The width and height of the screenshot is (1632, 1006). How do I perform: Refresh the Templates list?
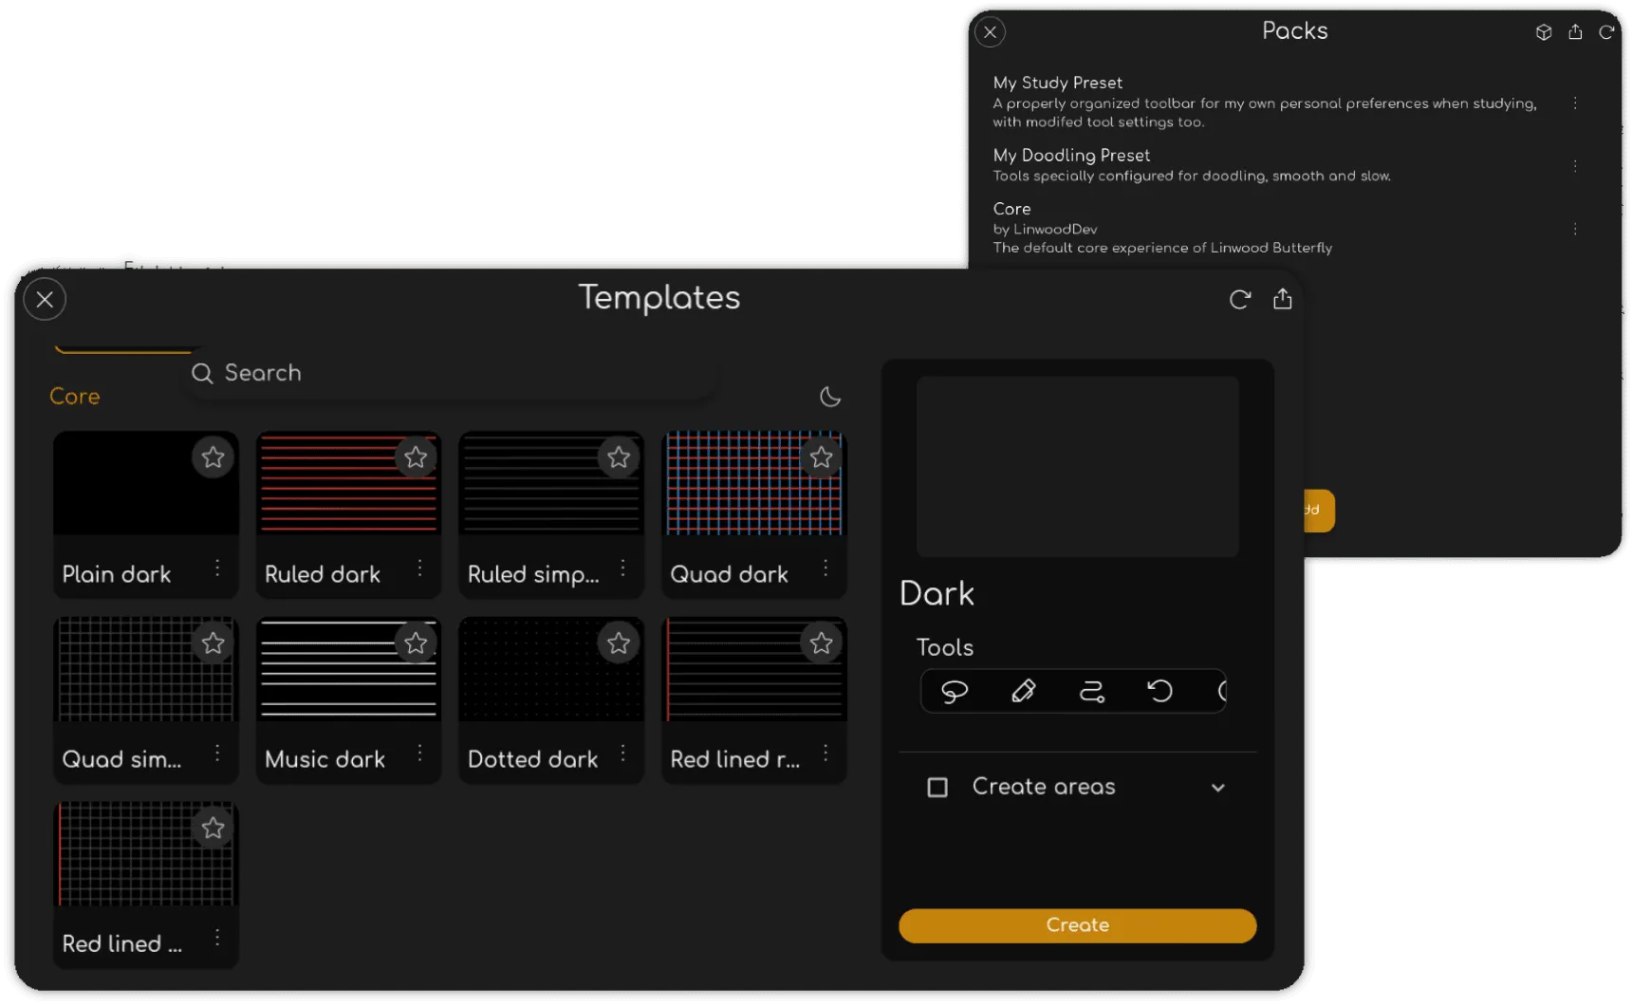pyautogui.click(x=1239, y=300)
